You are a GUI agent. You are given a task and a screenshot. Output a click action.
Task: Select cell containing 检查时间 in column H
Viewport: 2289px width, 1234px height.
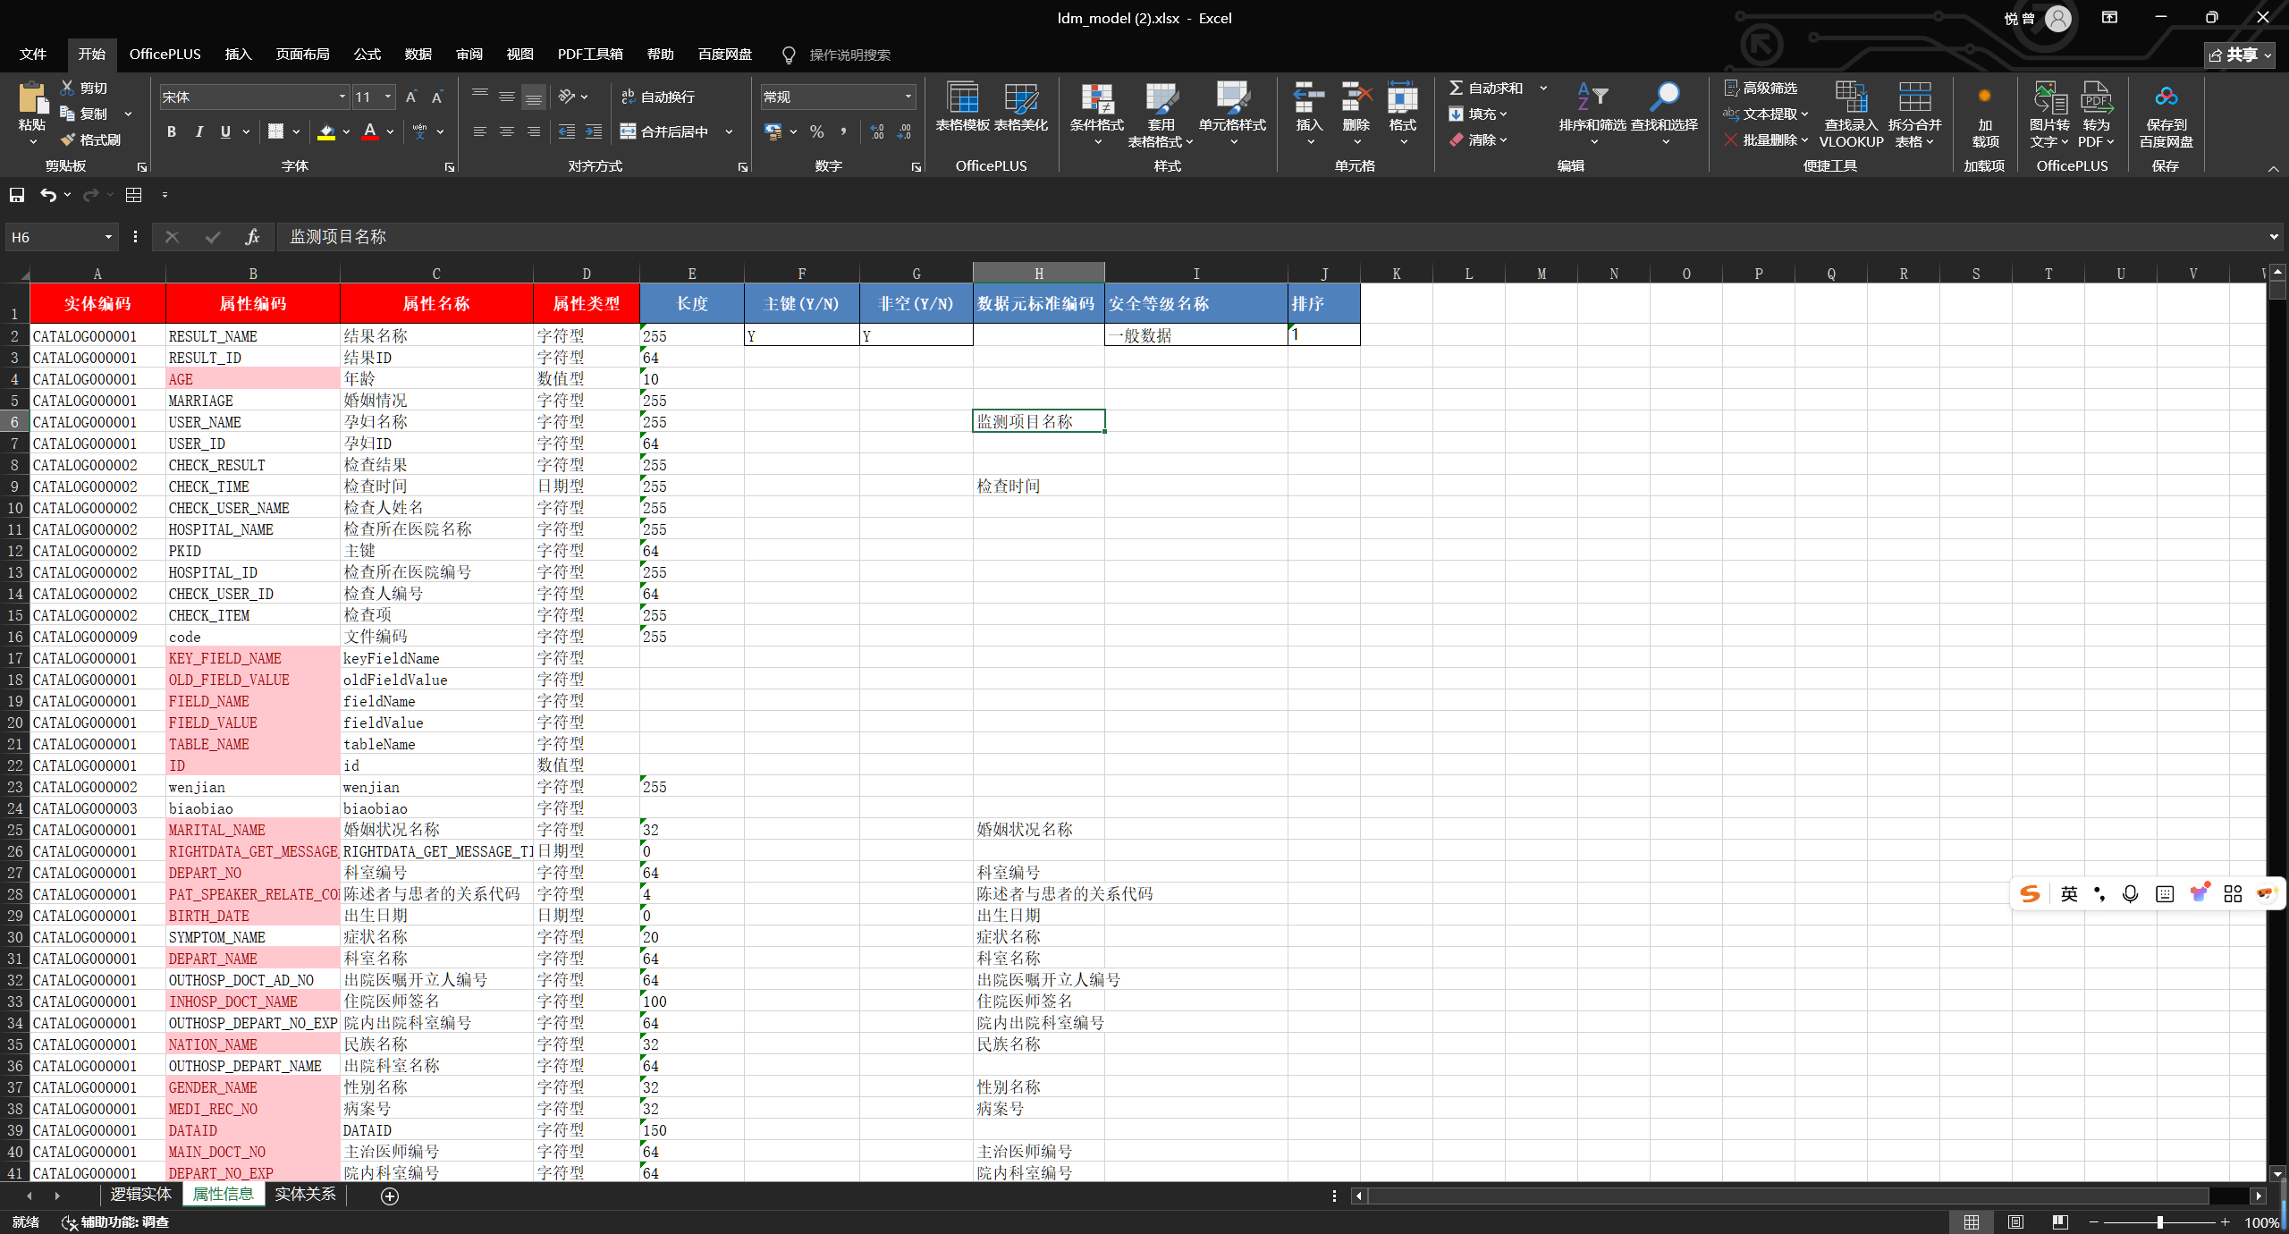pyautogui.click(x=1038, y=486)
